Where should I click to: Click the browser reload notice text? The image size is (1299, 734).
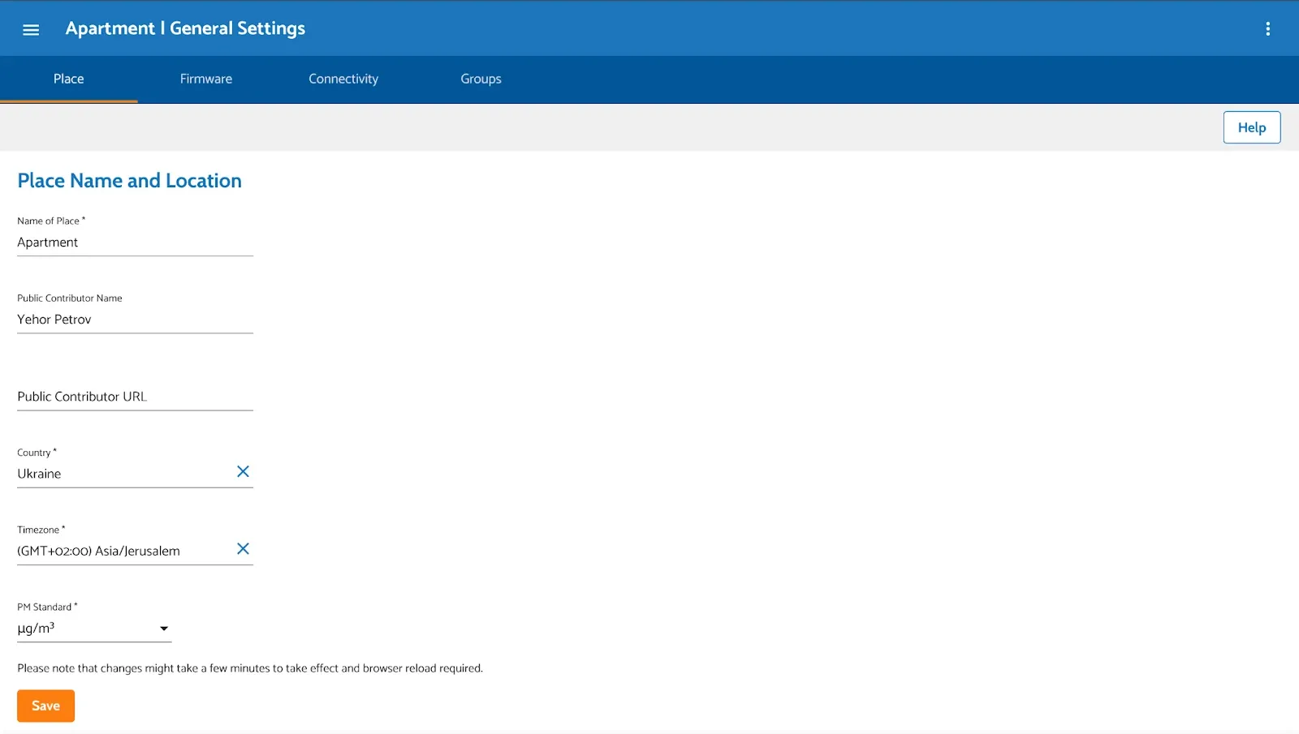point(250,668)
